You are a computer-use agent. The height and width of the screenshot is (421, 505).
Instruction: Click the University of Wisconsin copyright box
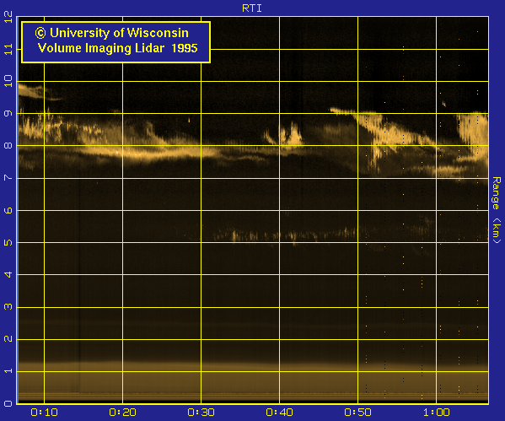point(116,42)
